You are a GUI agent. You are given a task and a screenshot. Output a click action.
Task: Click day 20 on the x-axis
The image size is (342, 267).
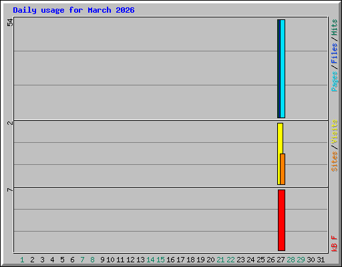click(210, 260)
